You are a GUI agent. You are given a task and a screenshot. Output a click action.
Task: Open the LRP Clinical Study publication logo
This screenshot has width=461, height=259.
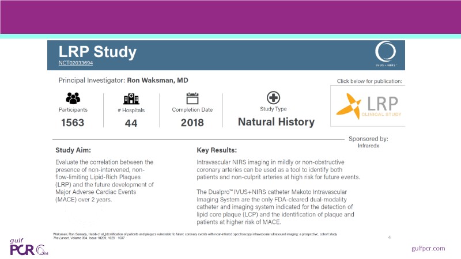click(367, 106)
